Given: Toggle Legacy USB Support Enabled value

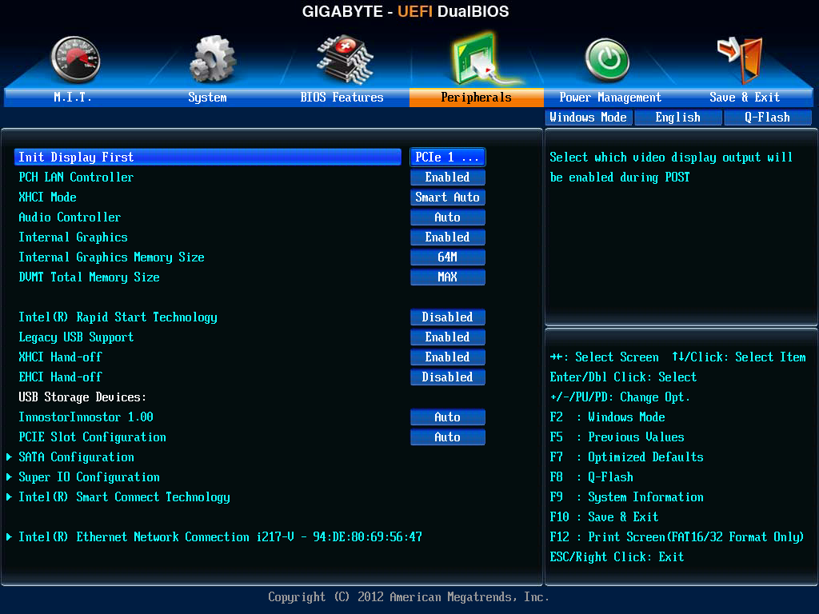Looking at the screenshot, I should [x=448, y=337].
